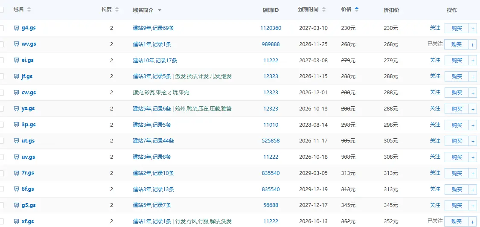Tick the checkbox for 7r.gs row
Screen dimensions: 480x227
[1, 173]
